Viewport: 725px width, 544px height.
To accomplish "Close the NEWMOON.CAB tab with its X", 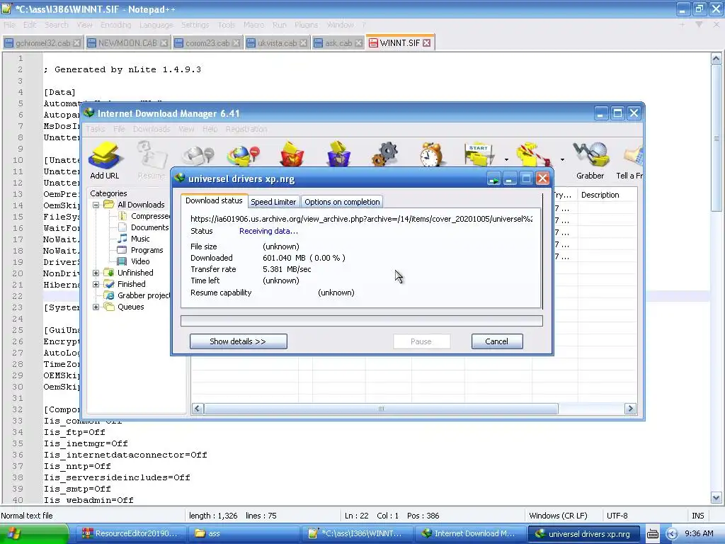I will (x=164, y=43).
